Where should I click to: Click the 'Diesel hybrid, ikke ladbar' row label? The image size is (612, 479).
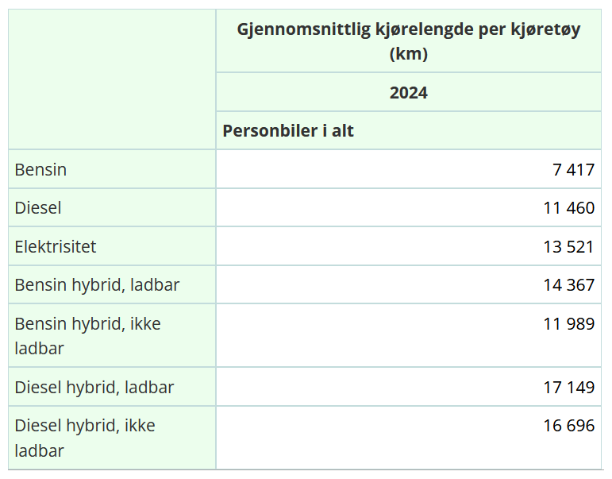point(85,438)
